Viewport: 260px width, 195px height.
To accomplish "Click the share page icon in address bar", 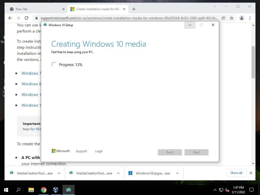I will tap(223, 18).
